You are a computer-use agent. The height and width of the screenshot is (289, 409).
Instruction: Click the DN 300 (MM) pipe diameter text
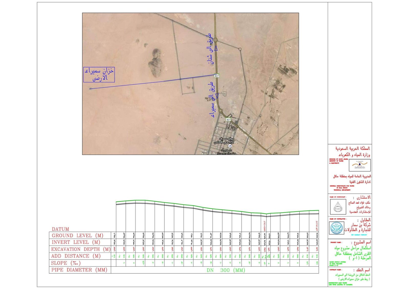click(x=226, y=270)
